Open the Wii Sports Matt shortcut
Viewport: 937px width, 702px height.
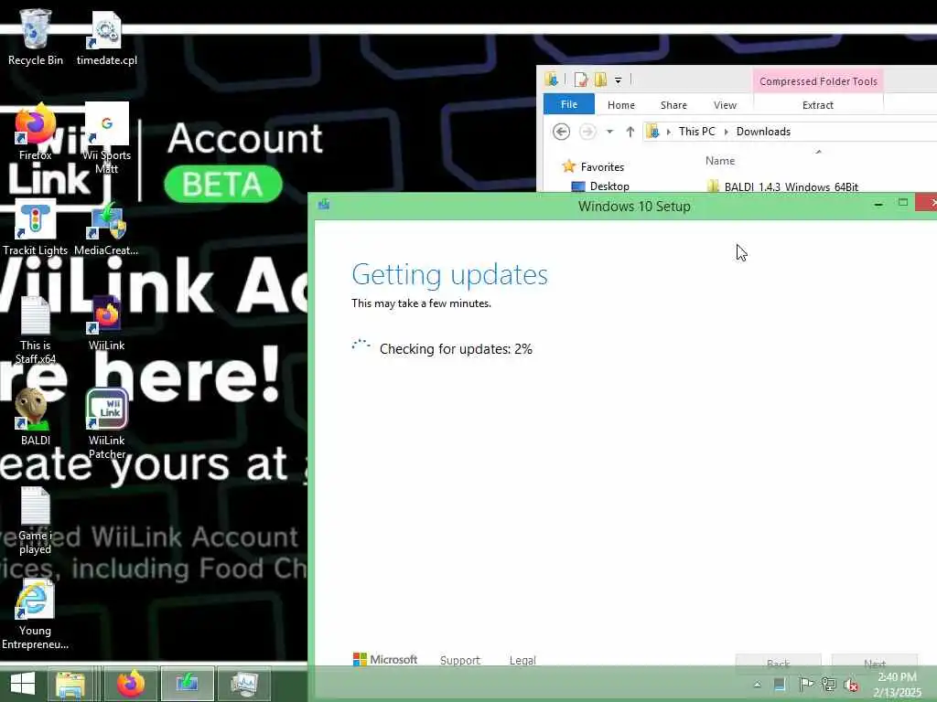pos(107,138)
